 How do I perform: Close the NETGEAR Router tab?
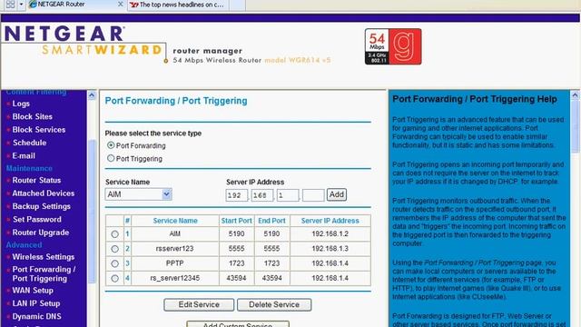click(121, 4)
